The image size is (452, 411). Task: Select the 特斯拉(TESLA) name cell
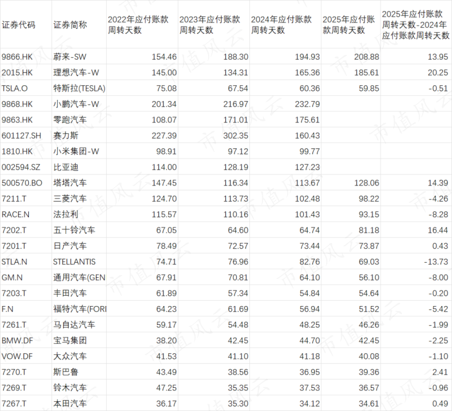point(79,89)
